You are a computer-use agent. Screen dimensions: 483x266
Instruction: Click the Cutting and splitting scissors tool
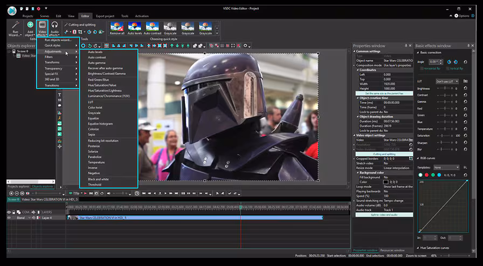coord(66,24)
